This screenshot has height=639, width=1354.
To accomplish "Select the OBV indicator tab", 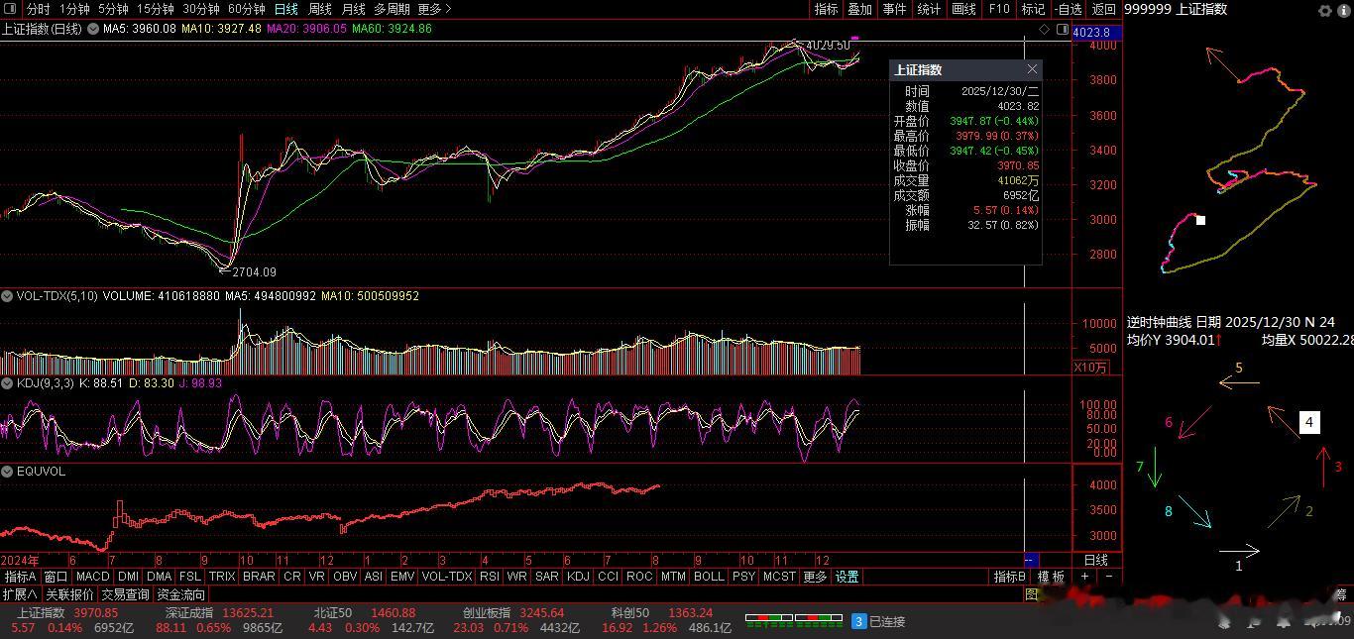I will click(345, 577).
